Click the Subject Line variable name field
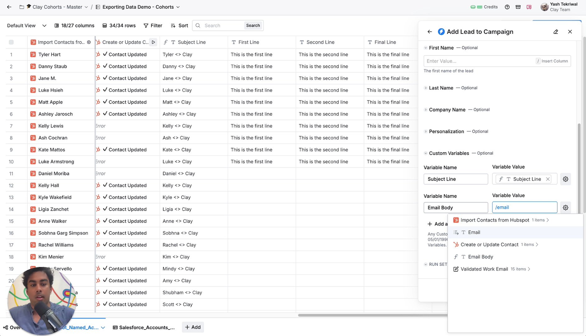 click(456, 179)
